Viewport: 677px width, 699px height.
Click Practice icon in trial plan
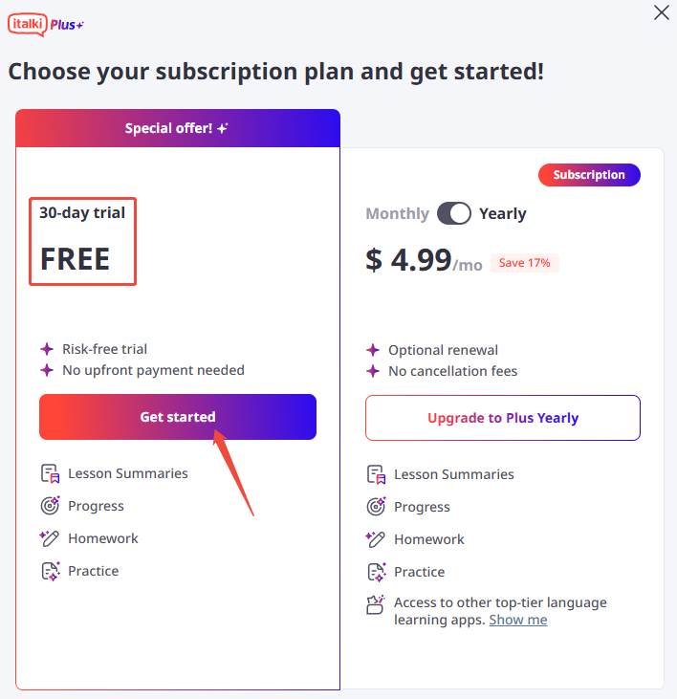51,571
